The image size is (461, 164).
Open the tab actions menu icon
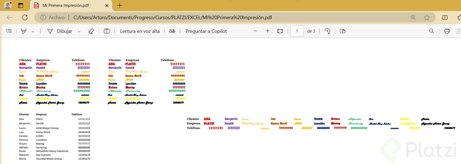tap(21, 6)
